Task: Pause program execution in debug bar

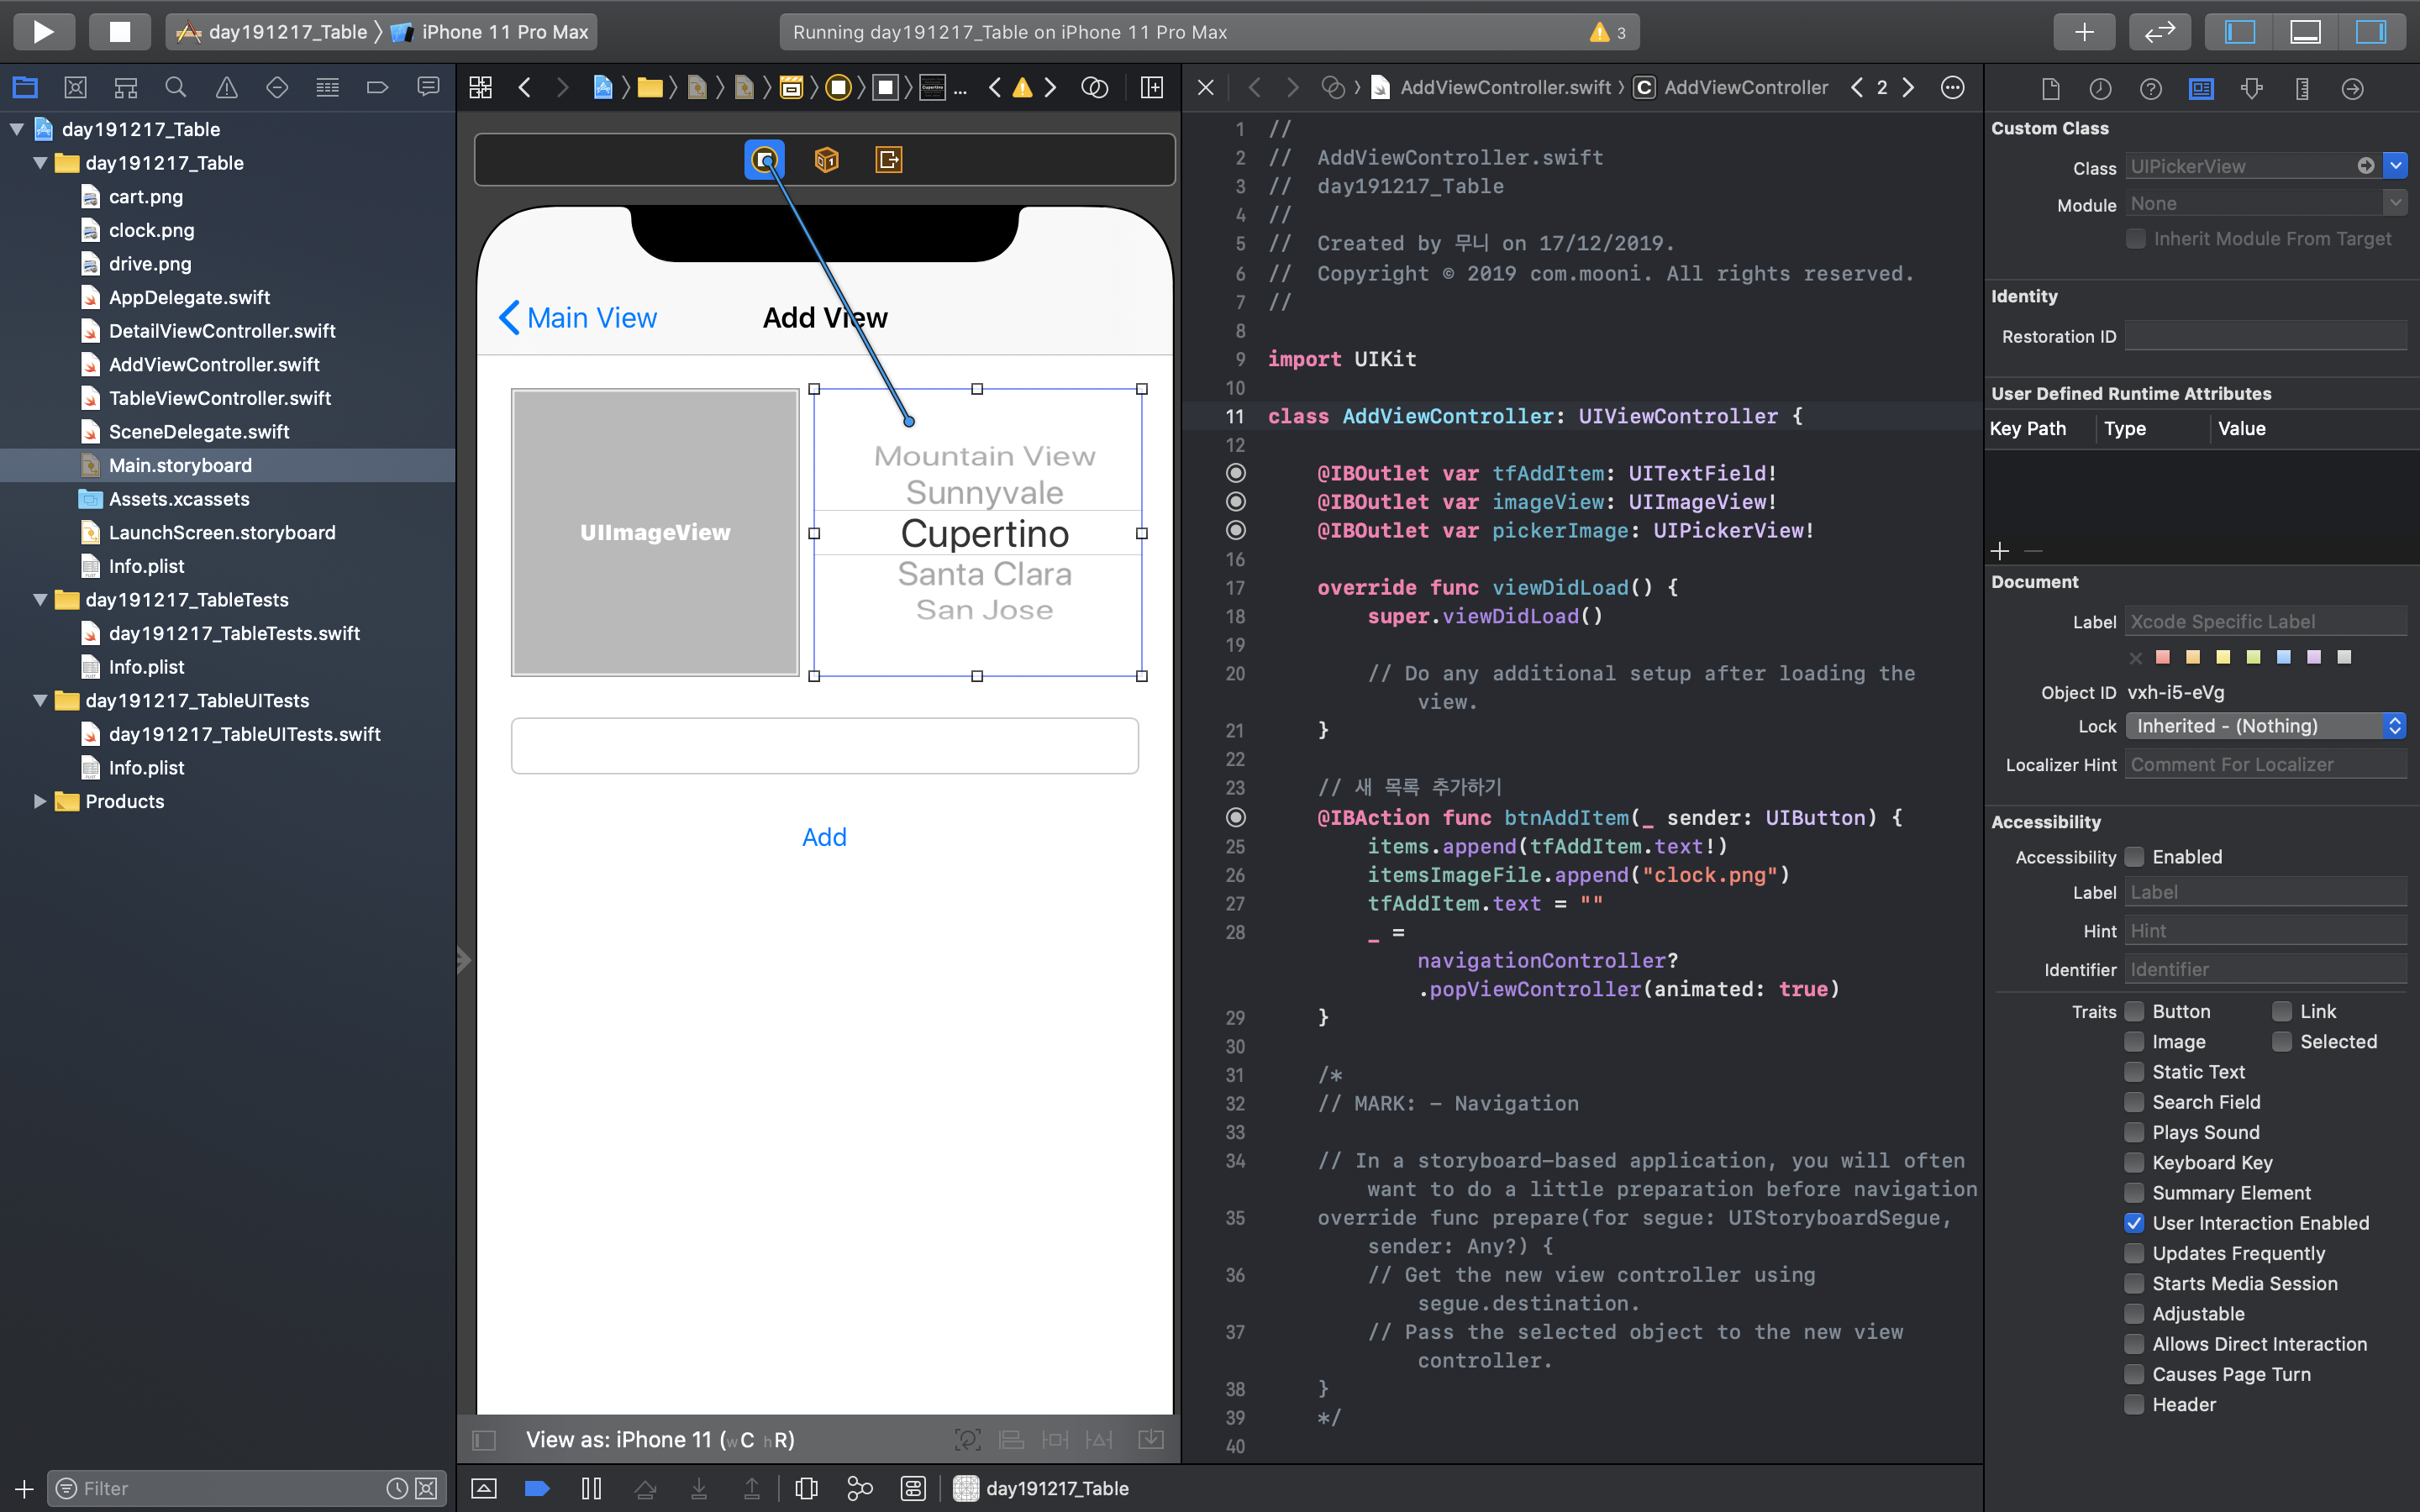Action: pos(591,1488)
